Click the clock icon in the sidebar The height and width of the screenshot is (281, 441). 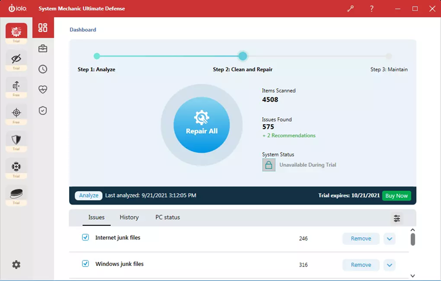coord(43,69)
